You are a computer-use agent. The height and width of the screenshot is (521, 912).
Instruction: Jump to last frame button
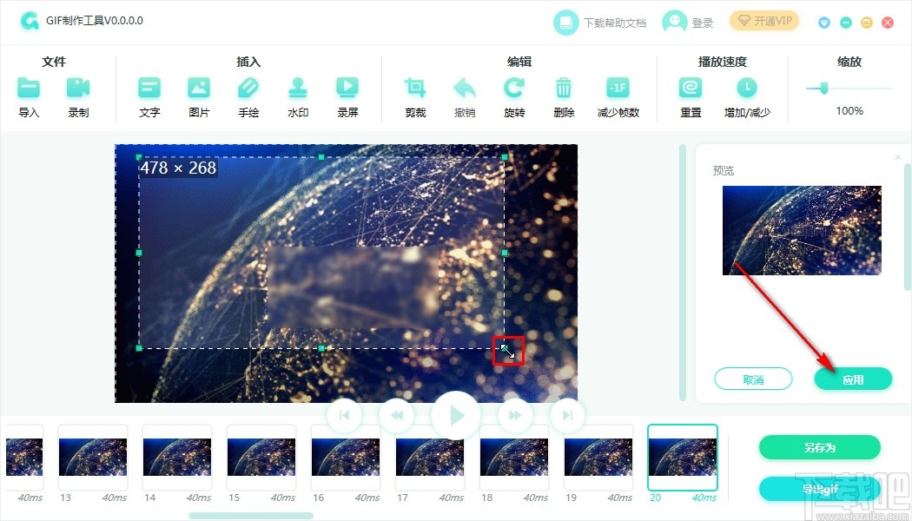[568, 415]
